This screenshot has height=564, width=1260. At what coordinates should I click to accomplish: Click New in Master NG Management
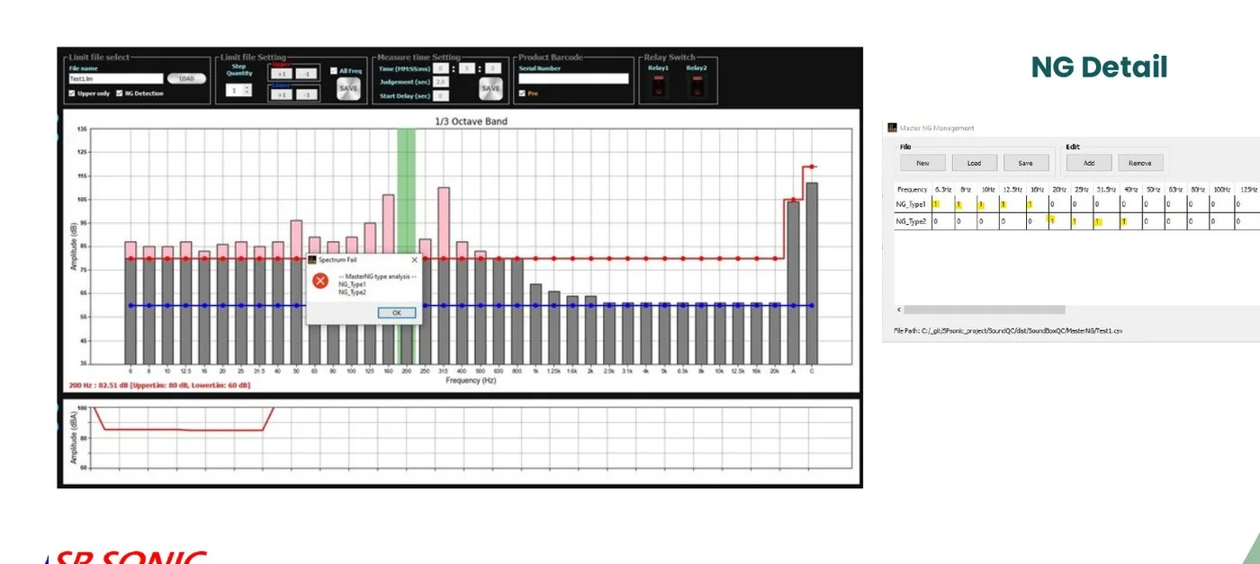[x=922, y=163]
